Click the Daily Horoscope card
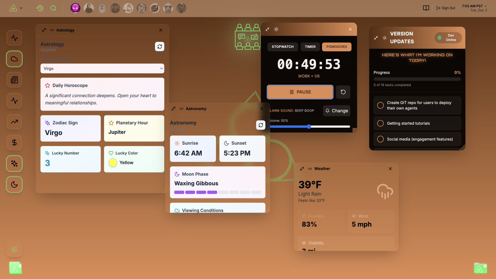496x279 pixels. click(102, 94)
